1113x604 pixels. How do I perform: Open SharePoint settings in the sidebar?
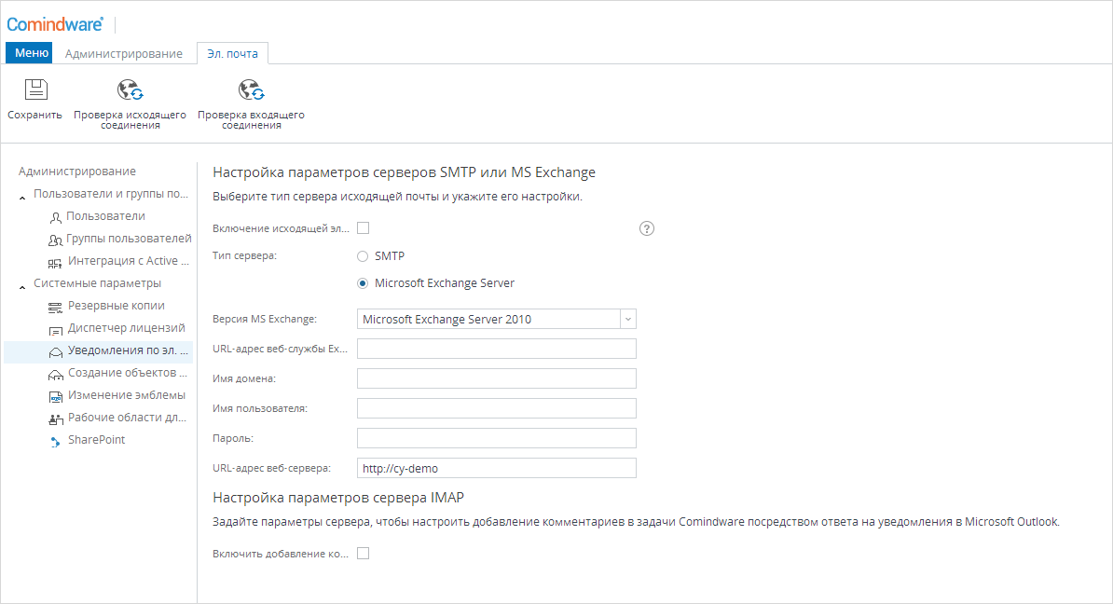tap(97, 440)
